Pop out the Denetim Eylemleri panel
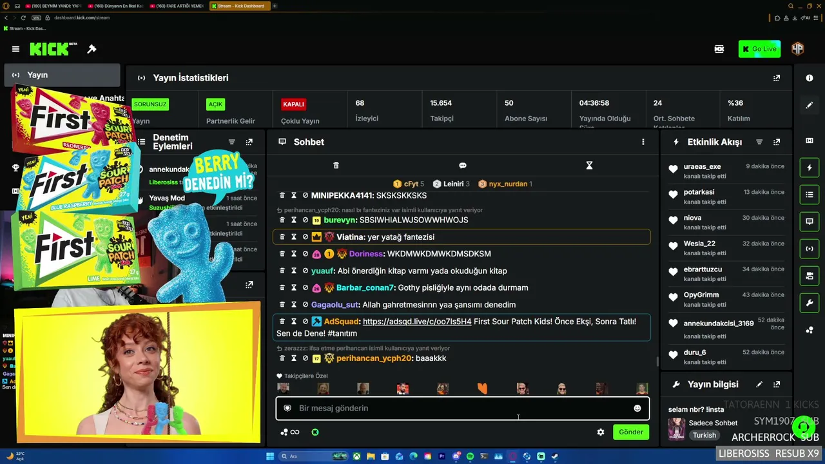This screenshot has height=464, width=825. pos(249,142)
